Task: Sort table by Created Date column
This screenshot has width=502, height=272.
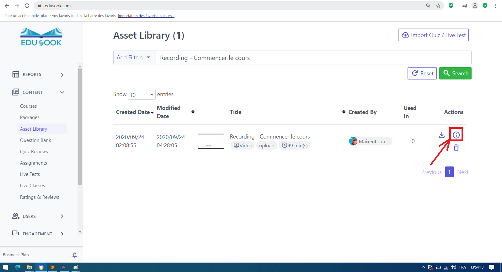Action: tap(135, 112)
